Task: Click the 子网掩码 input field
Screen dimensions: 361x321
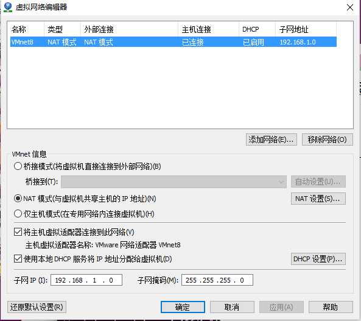Action: [x=217, y=280]
